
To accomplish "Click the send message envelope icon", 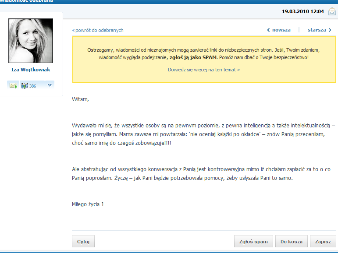I will (13, 86).
